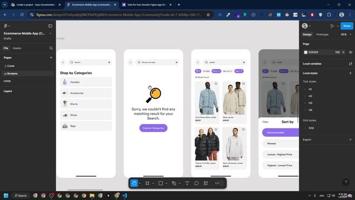
Task: Select the Text tool
Action: click(x=187, y=183)
